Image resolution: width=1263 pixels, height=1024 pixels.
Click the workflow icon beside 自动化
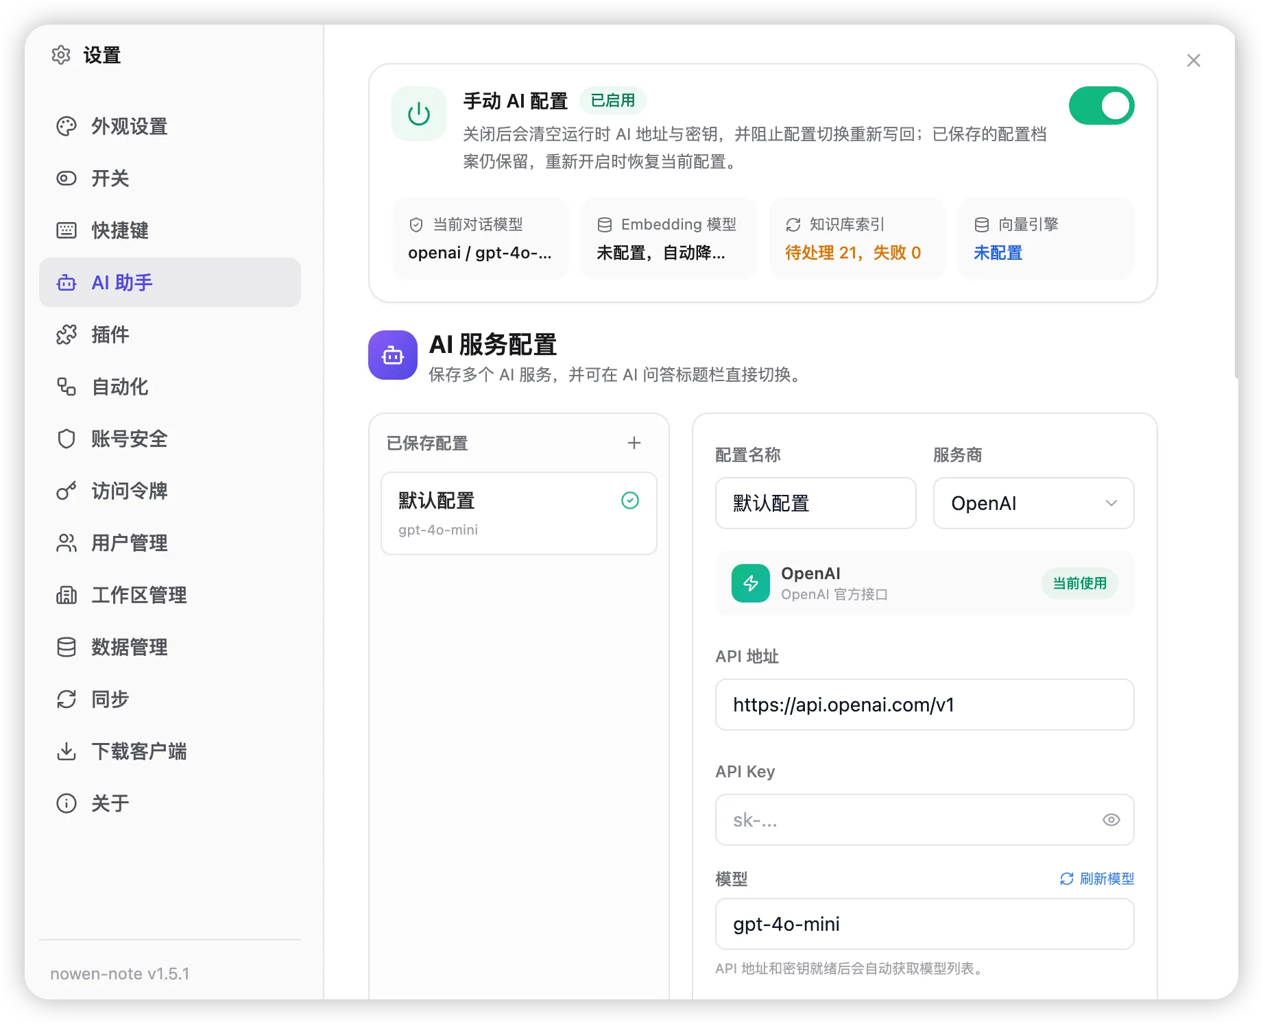(67, 387)
